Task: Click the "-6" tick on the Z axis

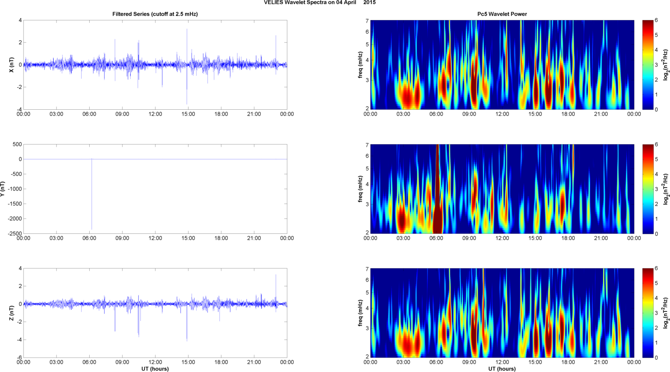Action: [x=19, y=358]
